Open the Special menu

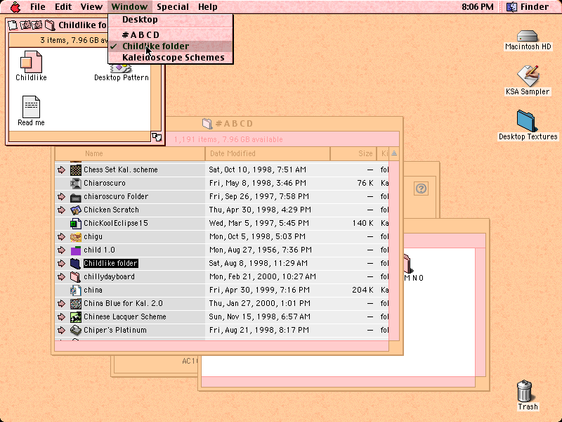[173, 7]
